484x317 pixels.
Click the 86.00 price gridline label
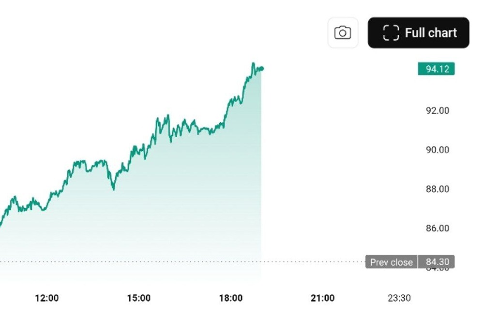[438, 228]
